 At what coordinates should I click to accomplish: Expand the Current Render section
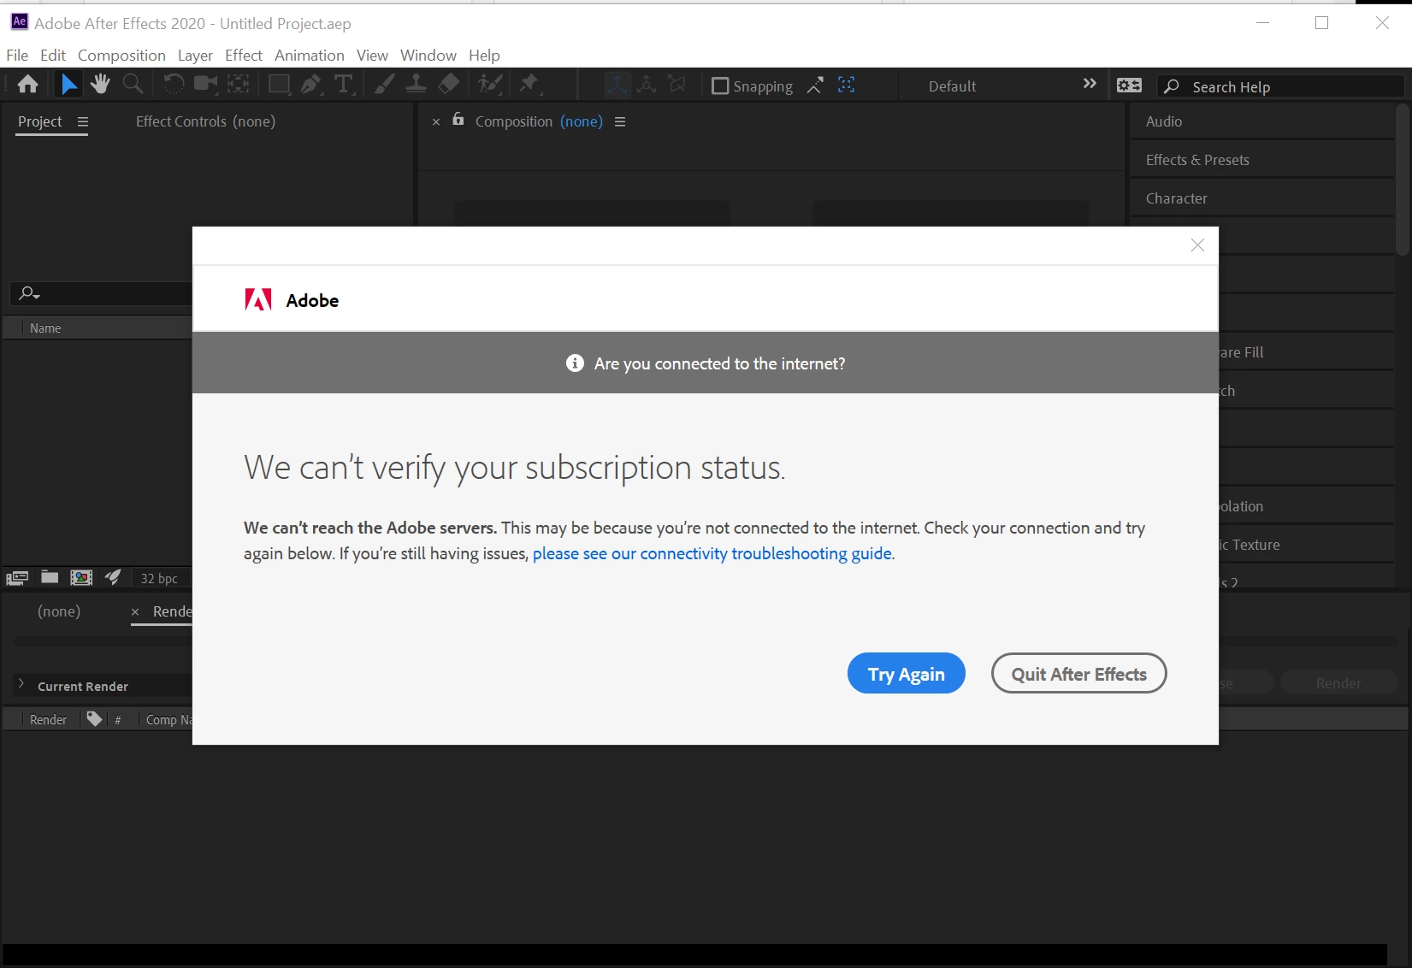[21, 684]
